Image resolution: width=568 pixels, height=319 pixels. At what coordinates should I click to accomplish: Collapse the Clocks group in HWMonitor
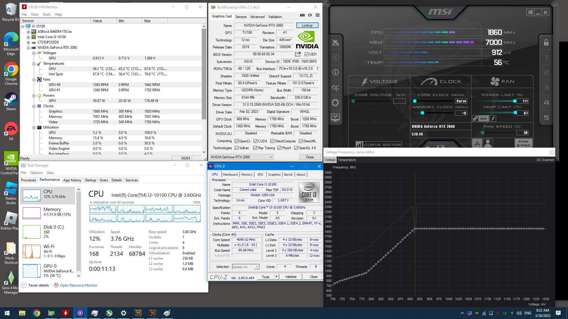[x=34, y=106]
